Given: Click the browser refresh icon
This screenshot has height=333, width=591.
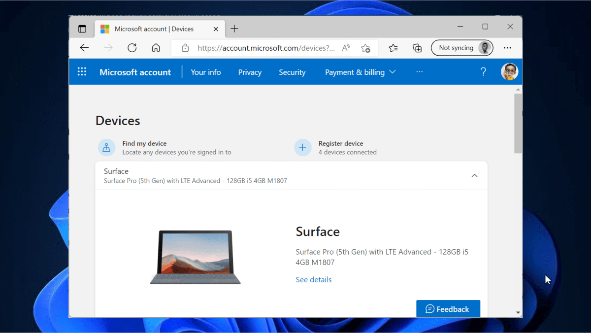Looking at the screenshot, I should pos(132,48).
